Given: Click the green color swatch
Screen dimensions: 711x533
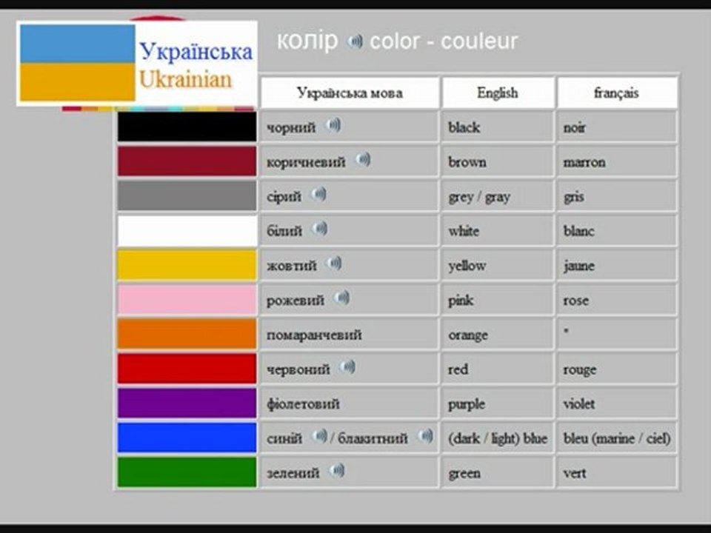Looking at the screenshot, I should [187, 472].
